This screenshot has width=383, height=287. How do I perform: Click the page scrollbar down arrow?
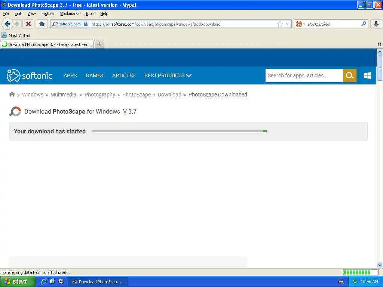click(380, 265)
